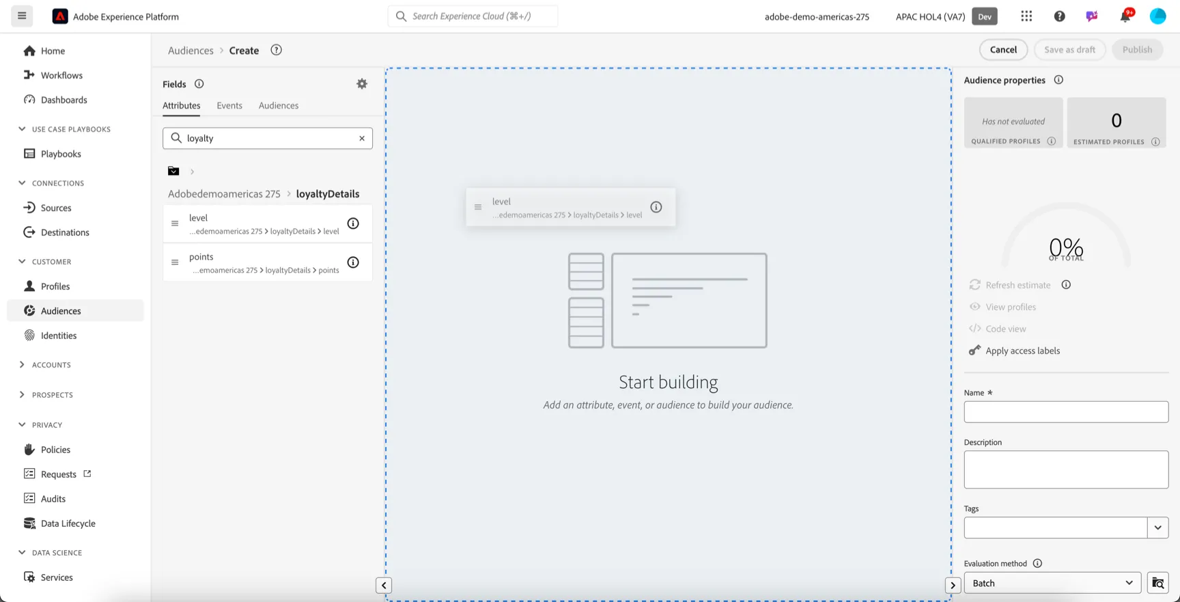
Task: Switch to the Attributes tab
Action: 182,106
